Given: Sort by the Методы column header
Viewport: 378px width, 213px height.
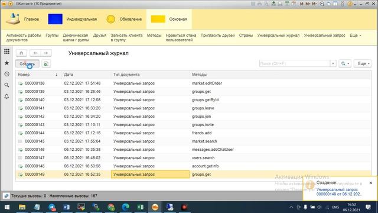Looking at the screenshot, I should [281, 75].
